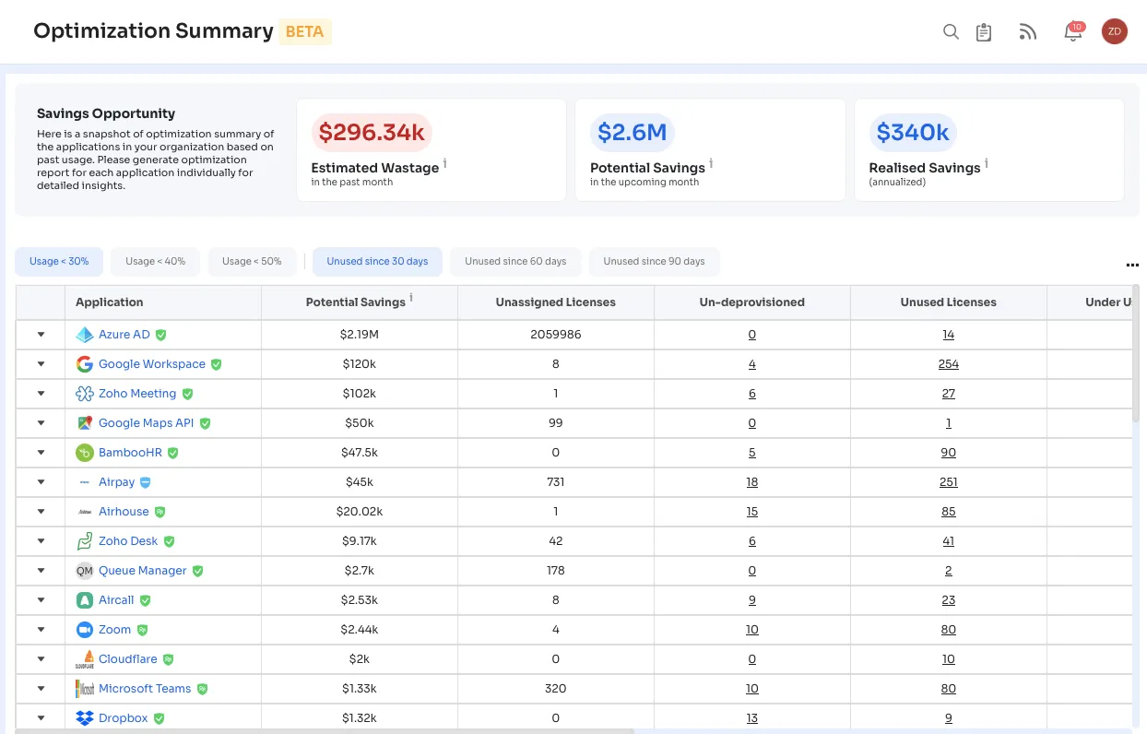Image resolution: width=1147 pixels, height=734 pixels.
Task: Click the info icon beside Realised Savings
Action: click(987, 163)
